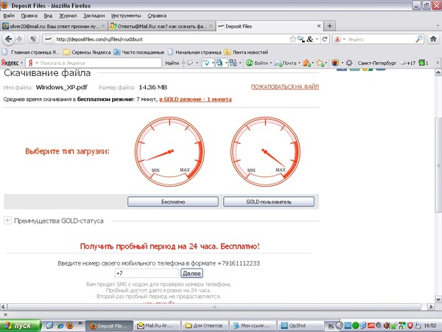This screenshot has height=332, width=442.
Task: Open a new tab with plus button
Action: (329, 26)
